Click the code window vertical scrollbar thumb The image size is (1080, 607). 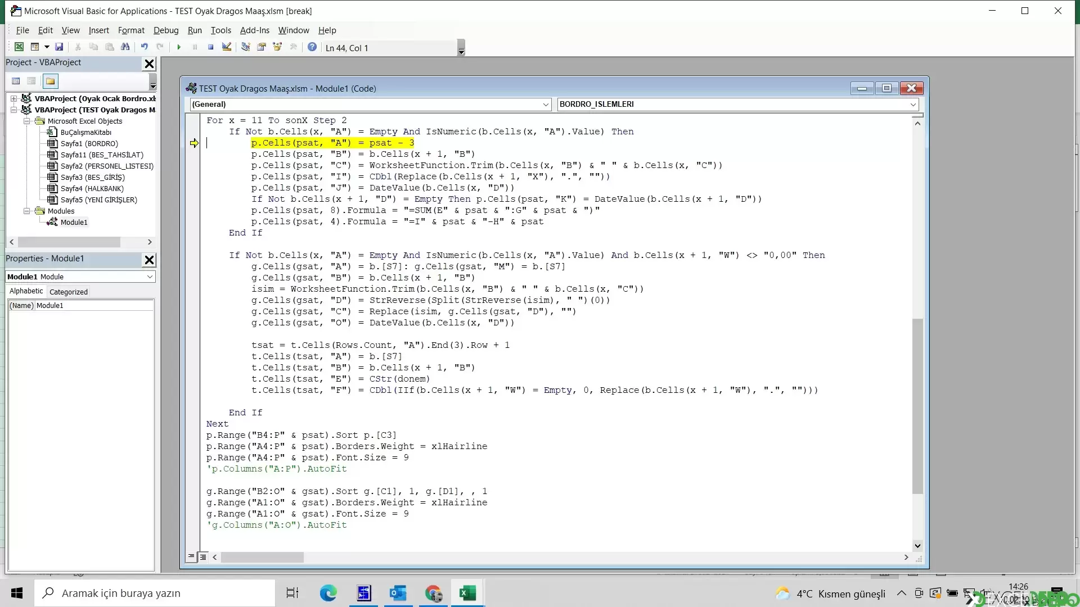(x=917, y=406)
